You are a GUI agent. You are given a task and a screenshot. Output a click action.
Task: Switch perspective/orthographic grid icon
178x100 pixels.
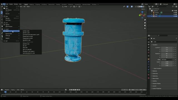click(x=145, y=28)
